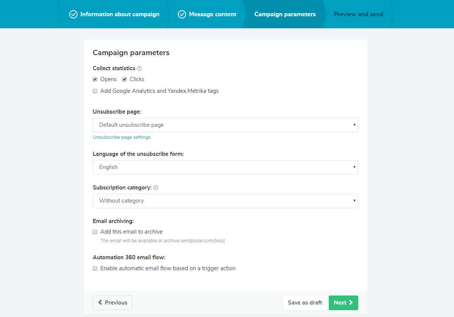Uncheck the Clicks statistics checkbox

click(x=124, y=79)
